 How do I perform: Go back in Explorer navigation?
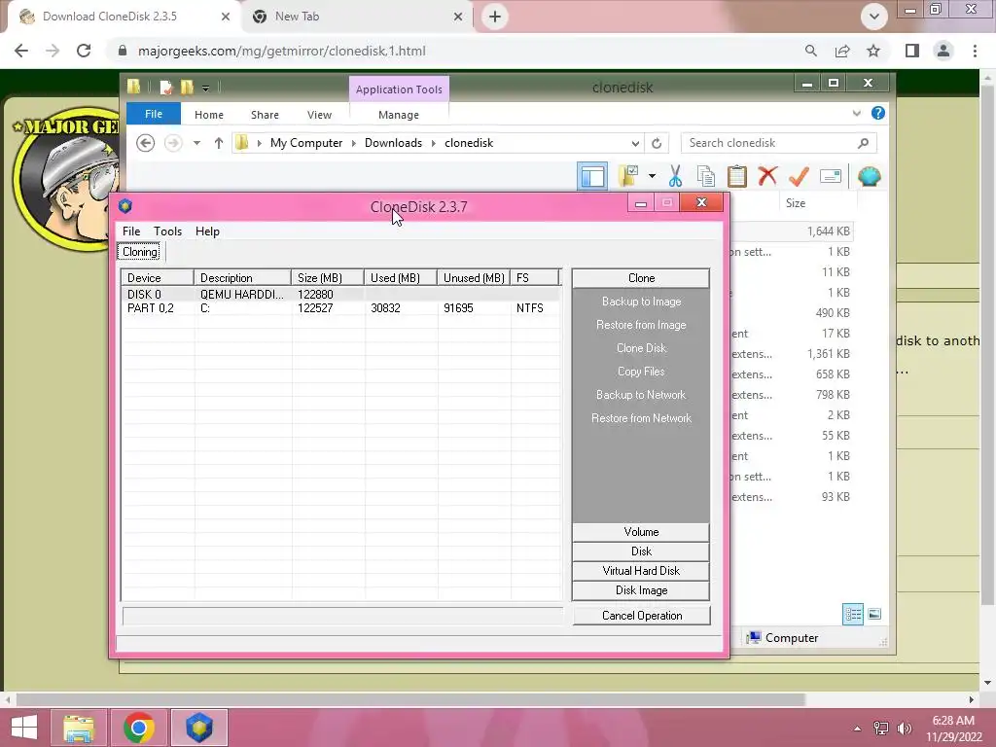click(x=146, y=143)
